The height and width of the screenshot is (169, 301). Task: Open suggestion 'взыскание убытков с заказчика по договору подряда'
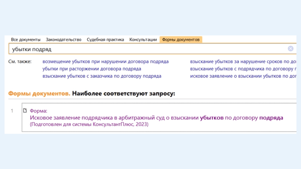tap(102, 76)
